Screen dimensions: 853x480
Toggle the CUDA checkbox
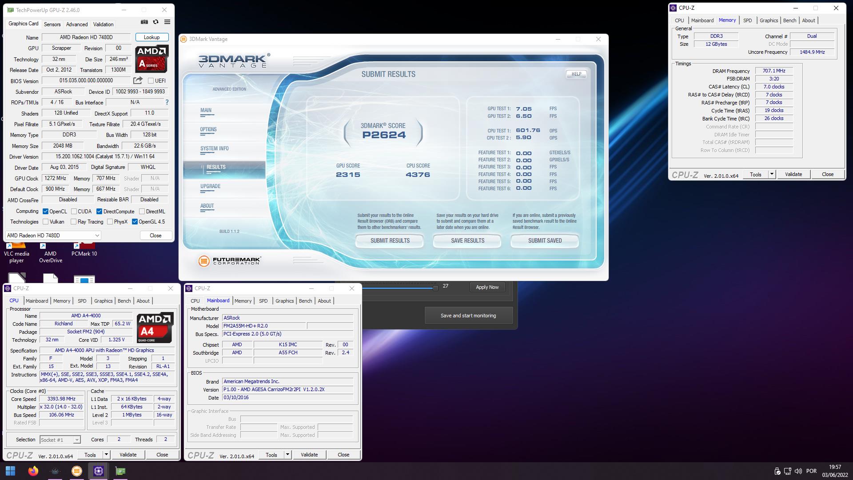(x=74, y=212)
